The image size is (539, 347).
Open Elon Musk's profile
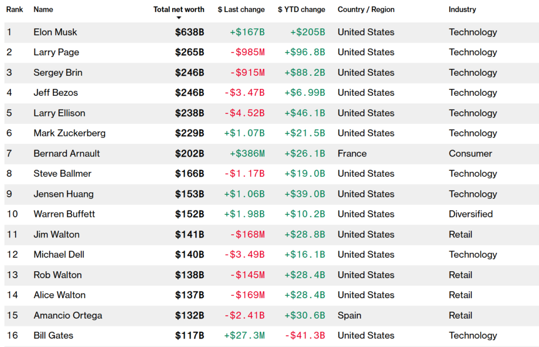click(55, 32)
